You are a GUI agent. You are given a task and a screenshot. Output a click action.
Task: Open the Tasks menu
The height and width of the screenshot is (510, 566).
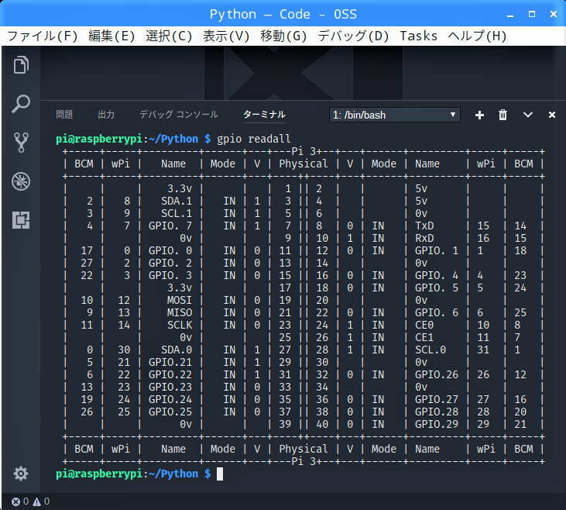(418, 36)
